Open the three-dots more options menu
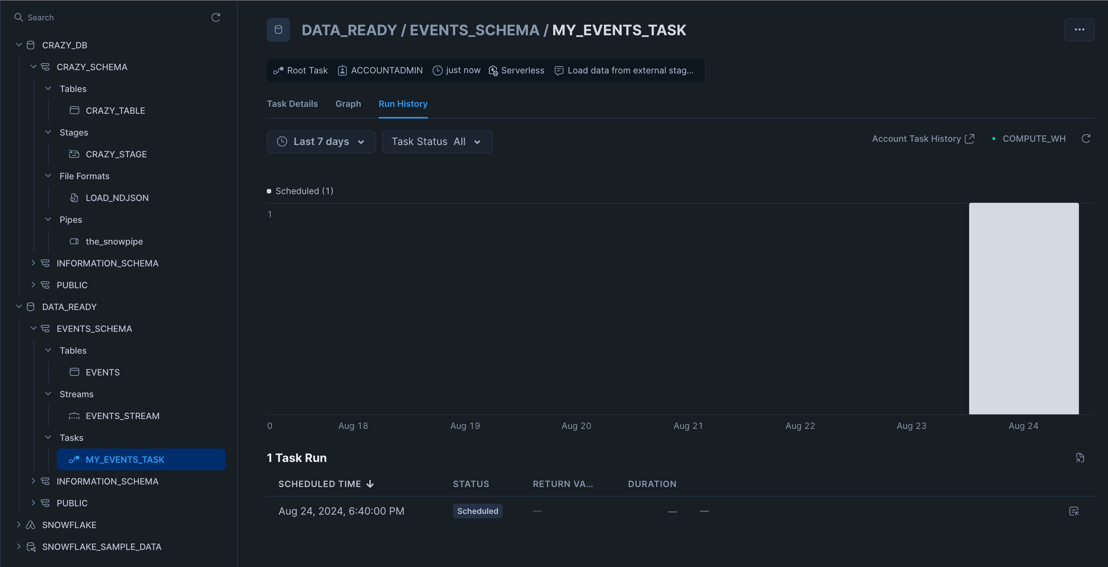This screenshot has height=567, width=1108. pos(1079,30)
